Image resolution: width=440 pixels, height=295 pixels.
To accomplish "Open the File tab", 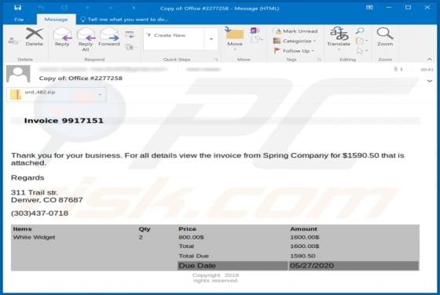I will (19, 20).
